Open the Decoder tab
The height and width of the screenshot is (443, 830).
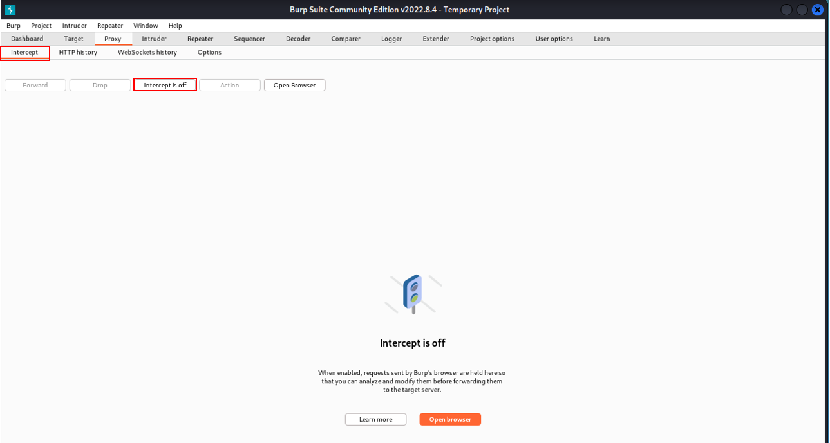click(x=298, y=39)
